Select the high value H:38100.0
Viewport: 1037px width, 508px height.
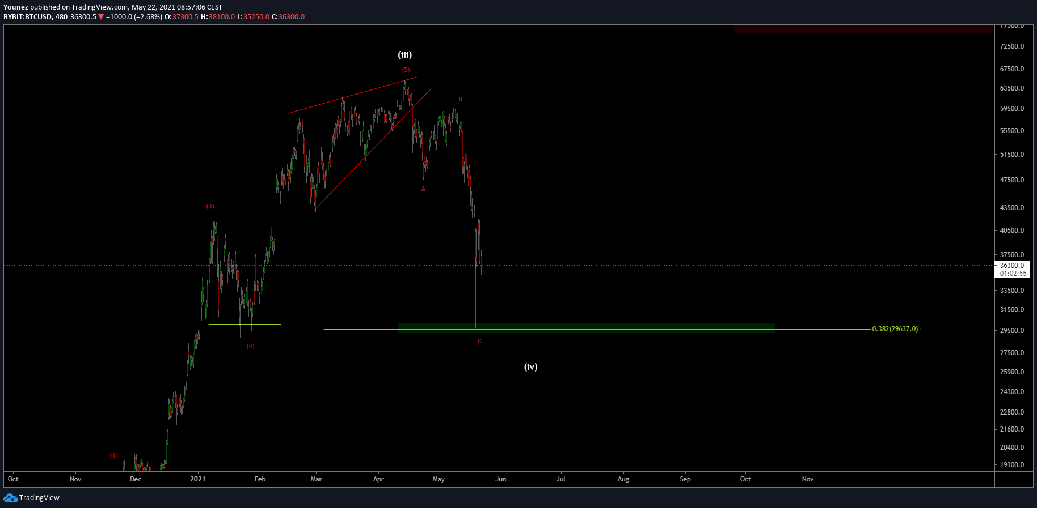point(218,17)
